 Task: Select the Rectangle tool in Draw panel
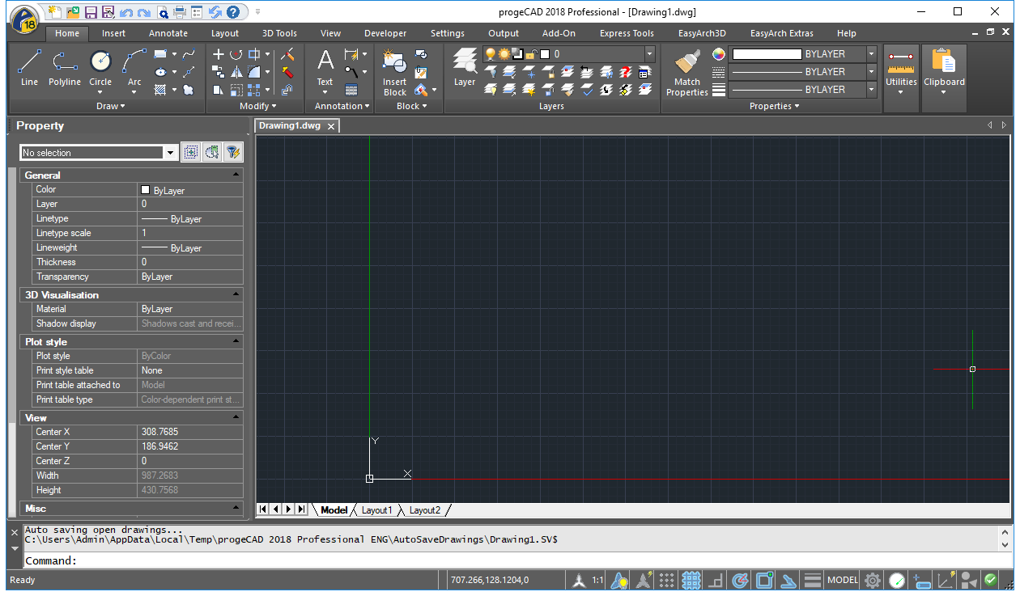click(x=160, y=54)
